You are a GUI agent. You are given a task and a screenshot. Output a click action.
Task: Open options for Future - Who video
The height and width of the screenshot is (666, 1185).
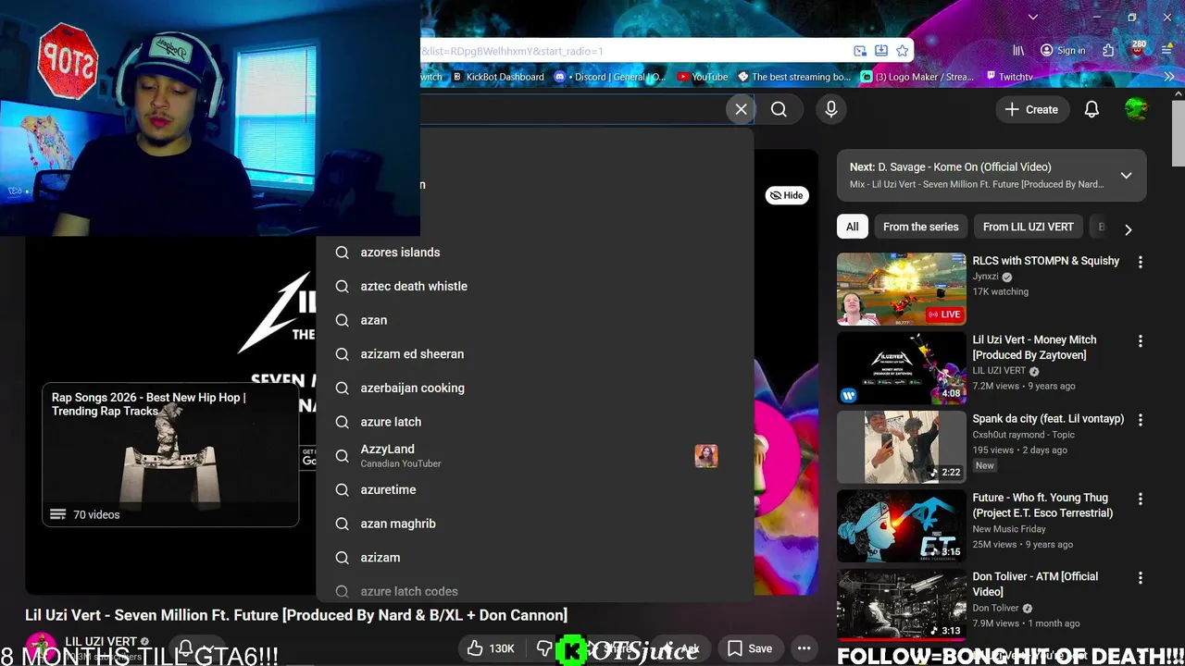coord(1141,499)
